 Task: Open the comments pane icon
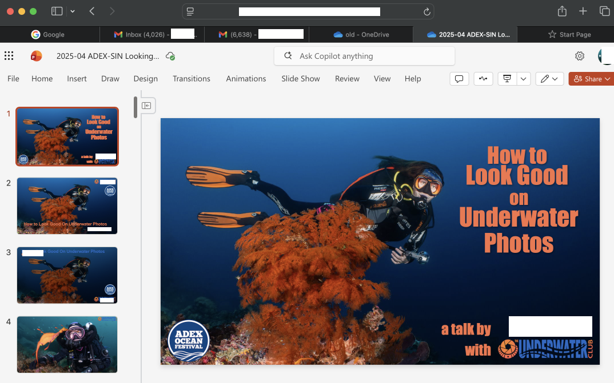tap(459, 79)
